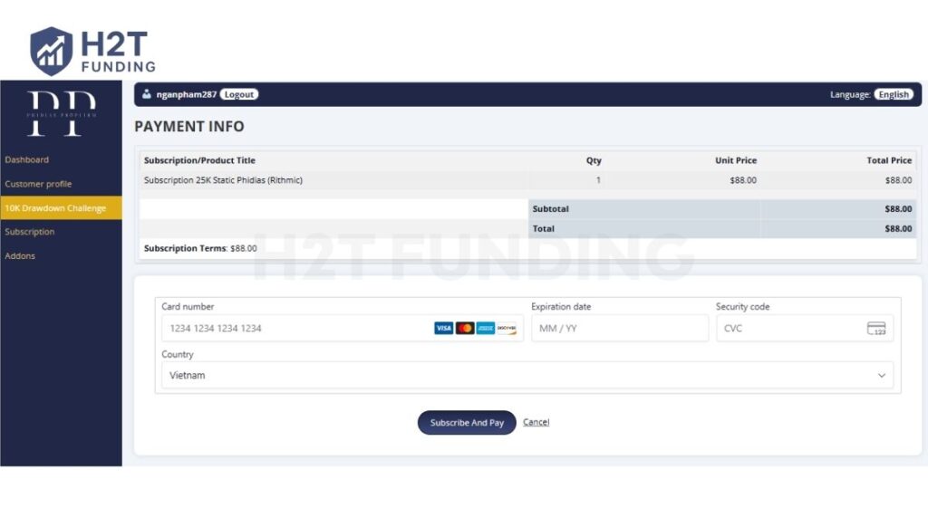
Task: Click the 'Total Price' column header
Action: pos(889,160)
